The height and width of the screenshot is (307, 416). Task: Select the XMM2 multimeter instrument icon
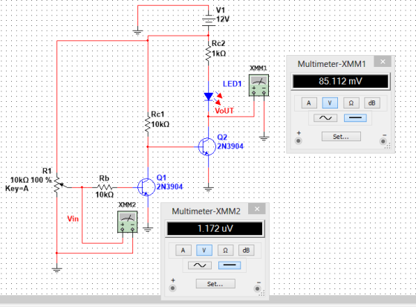[x=128, y=222]
